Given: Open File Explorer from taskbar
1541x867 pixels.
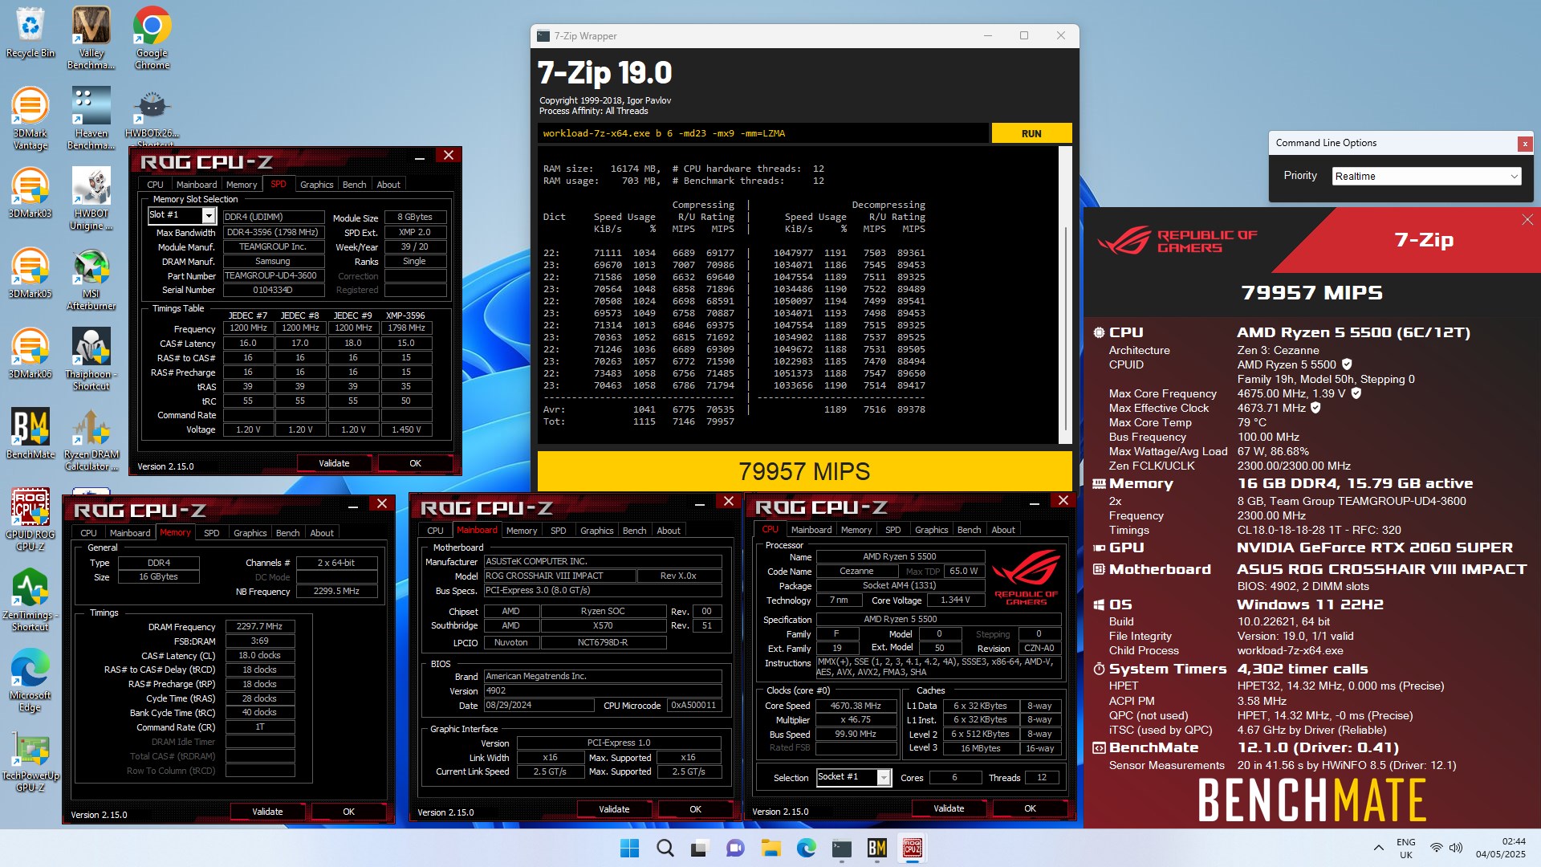Looking at the screenshot, I should coord(770,848).
